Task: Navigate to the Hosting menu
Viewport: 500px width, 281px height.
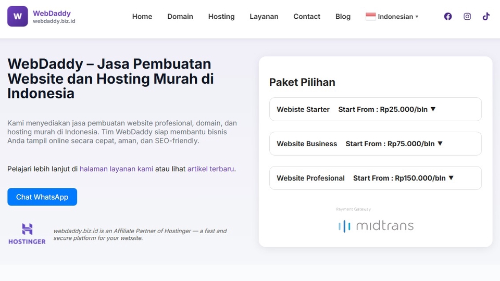Action: point(221,17)
